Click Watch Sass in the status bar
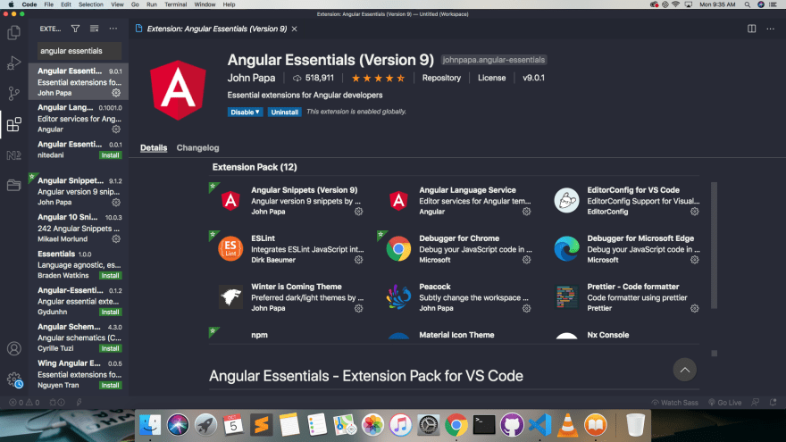Screen dimensions: 786x442 pyautogui.click(x=674, y=403)
